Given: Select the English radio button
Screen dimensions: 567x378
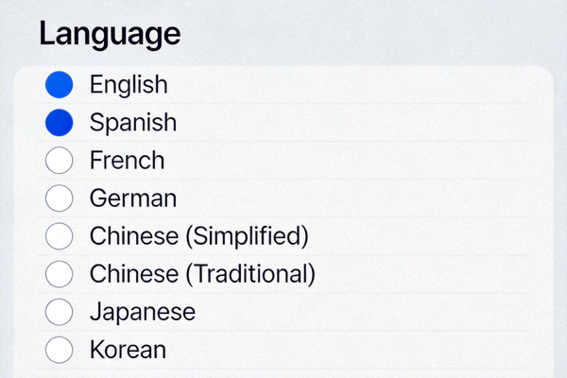Looking at the screenshot, I should coord(59,85).
